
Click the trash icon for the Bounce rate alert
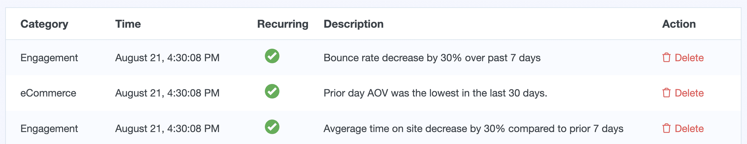pyautogui.click(x=666, y=58)
